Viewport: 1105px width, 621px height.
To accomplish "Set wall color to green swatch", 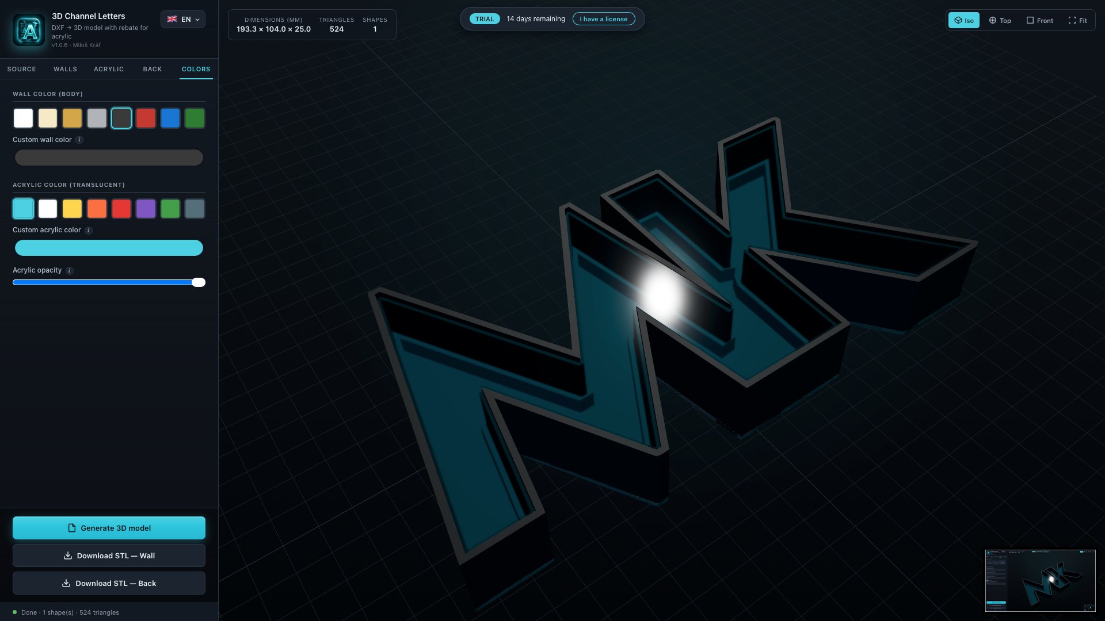I will [x=195, y=118].
